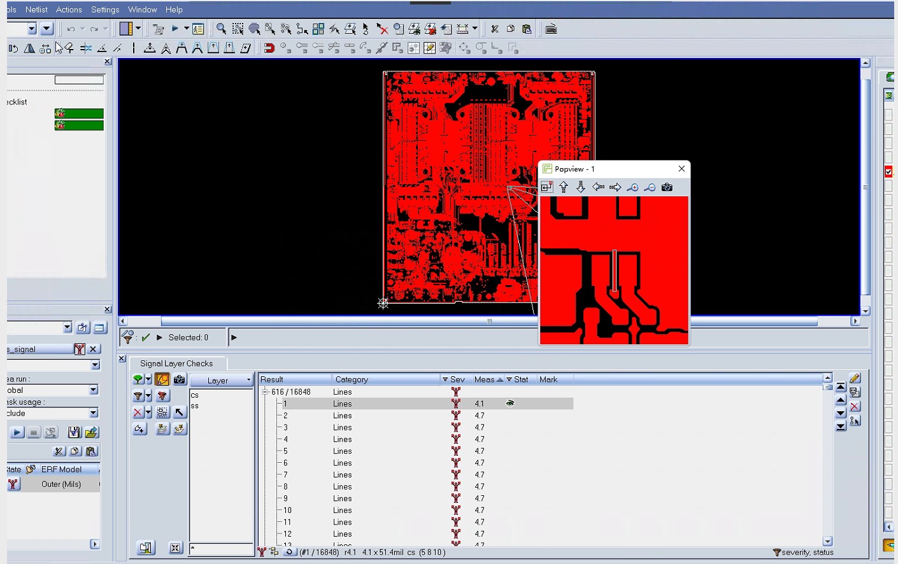
Task: Click the first green checklist bar
Action: point(79,113)
